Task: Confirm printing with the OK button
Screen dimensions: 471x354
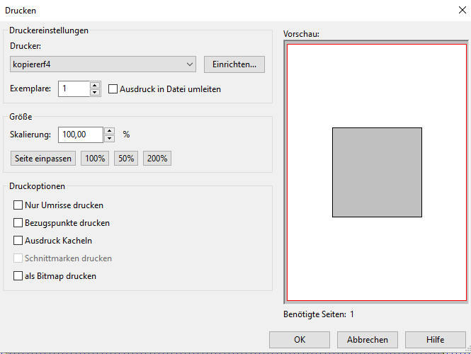Action: (x=300, y=340)
